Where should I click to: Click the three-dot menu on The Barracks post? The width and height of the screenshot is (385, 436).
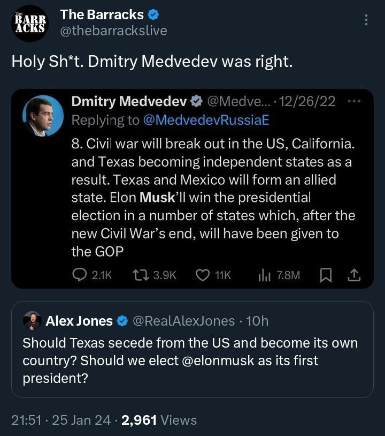[x=366, y=20]
